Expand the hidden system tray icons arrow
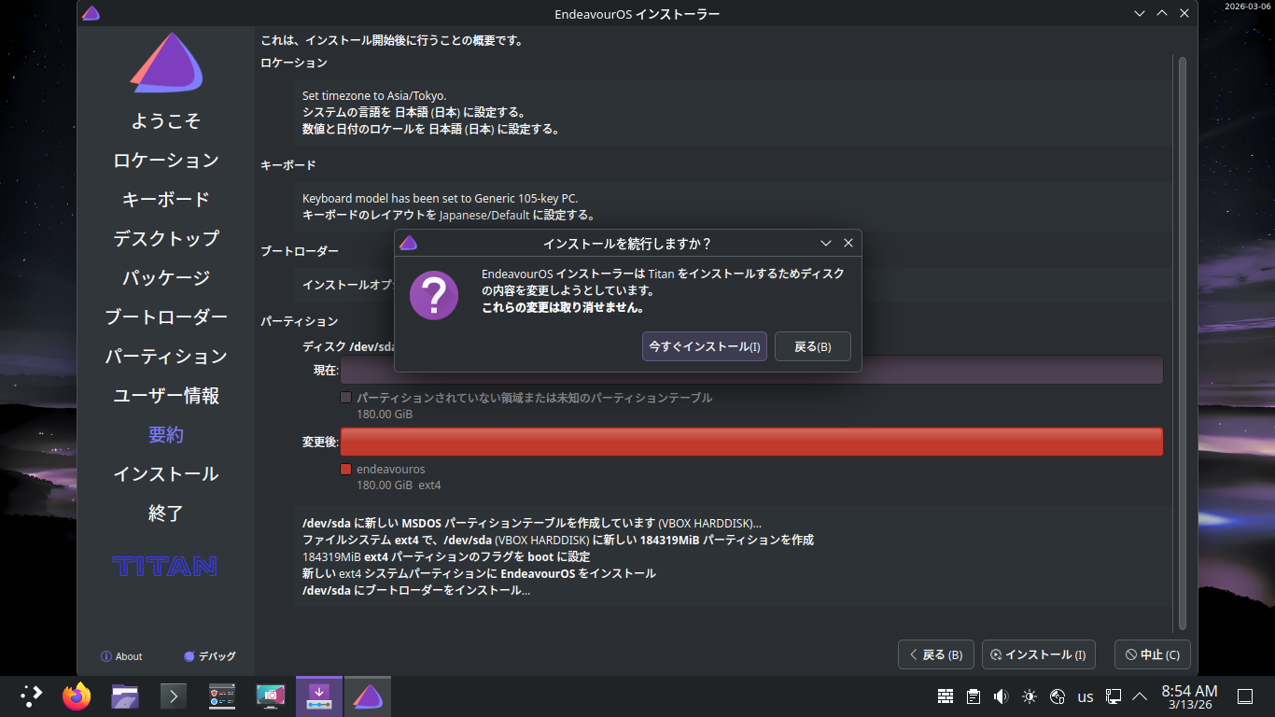The width and height of the screenshot is (1275, 717). click(x=1140, y=696)
